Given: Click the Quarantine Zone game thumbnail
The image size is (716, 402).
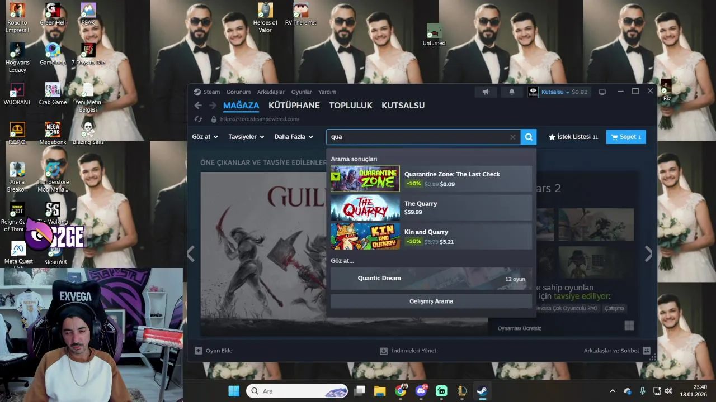Looking at the screenshot, I should (365, 179).
